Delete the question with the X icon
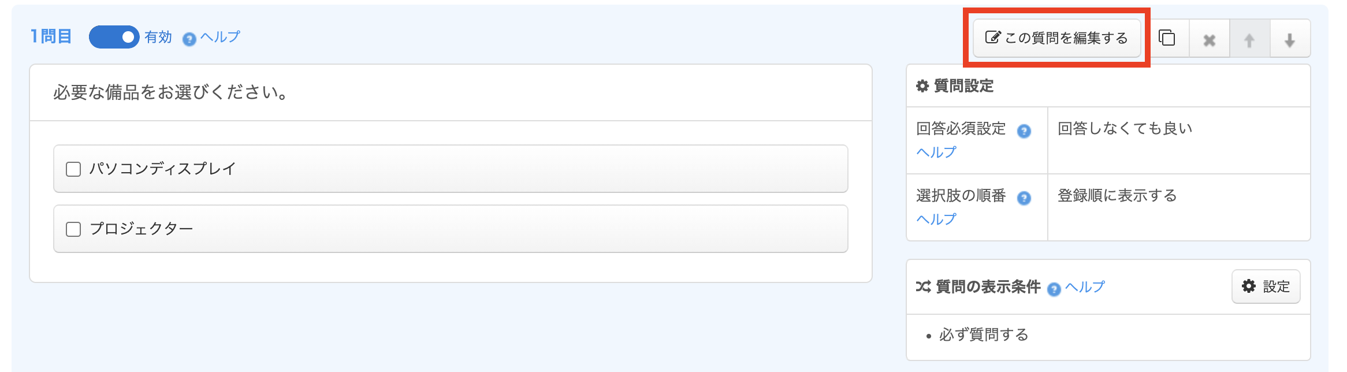This screenshot has width=1347, height=372. click(1209, 40)
